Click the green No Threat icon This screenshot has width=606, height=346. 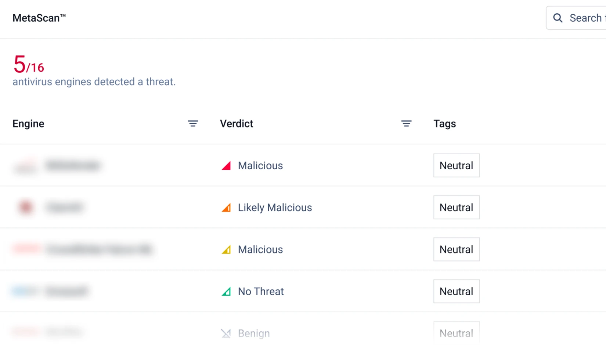tap(226, 292)
